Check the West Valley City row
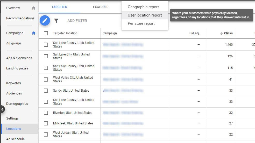This screenshot has height=143, width=255. [46, 80]
